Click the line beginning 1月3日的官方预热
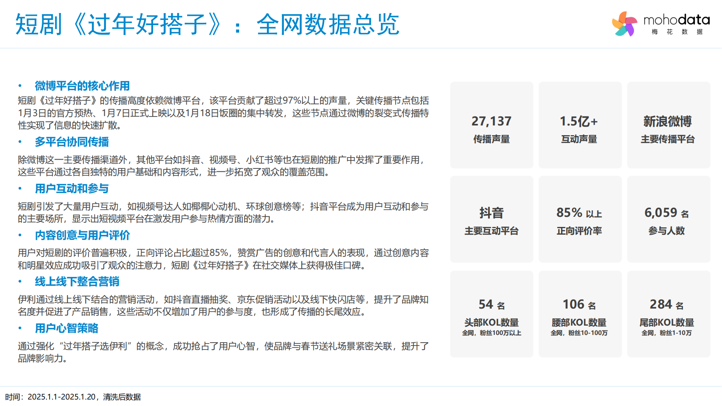This screenshot has height=406, width=722. [223, 113]
